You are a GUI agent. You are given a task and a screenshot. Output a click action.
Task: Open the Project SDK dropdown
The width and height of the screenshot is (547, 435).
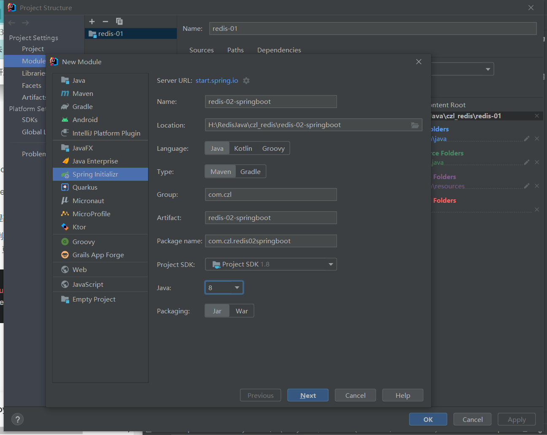click(x=271, y=264)
